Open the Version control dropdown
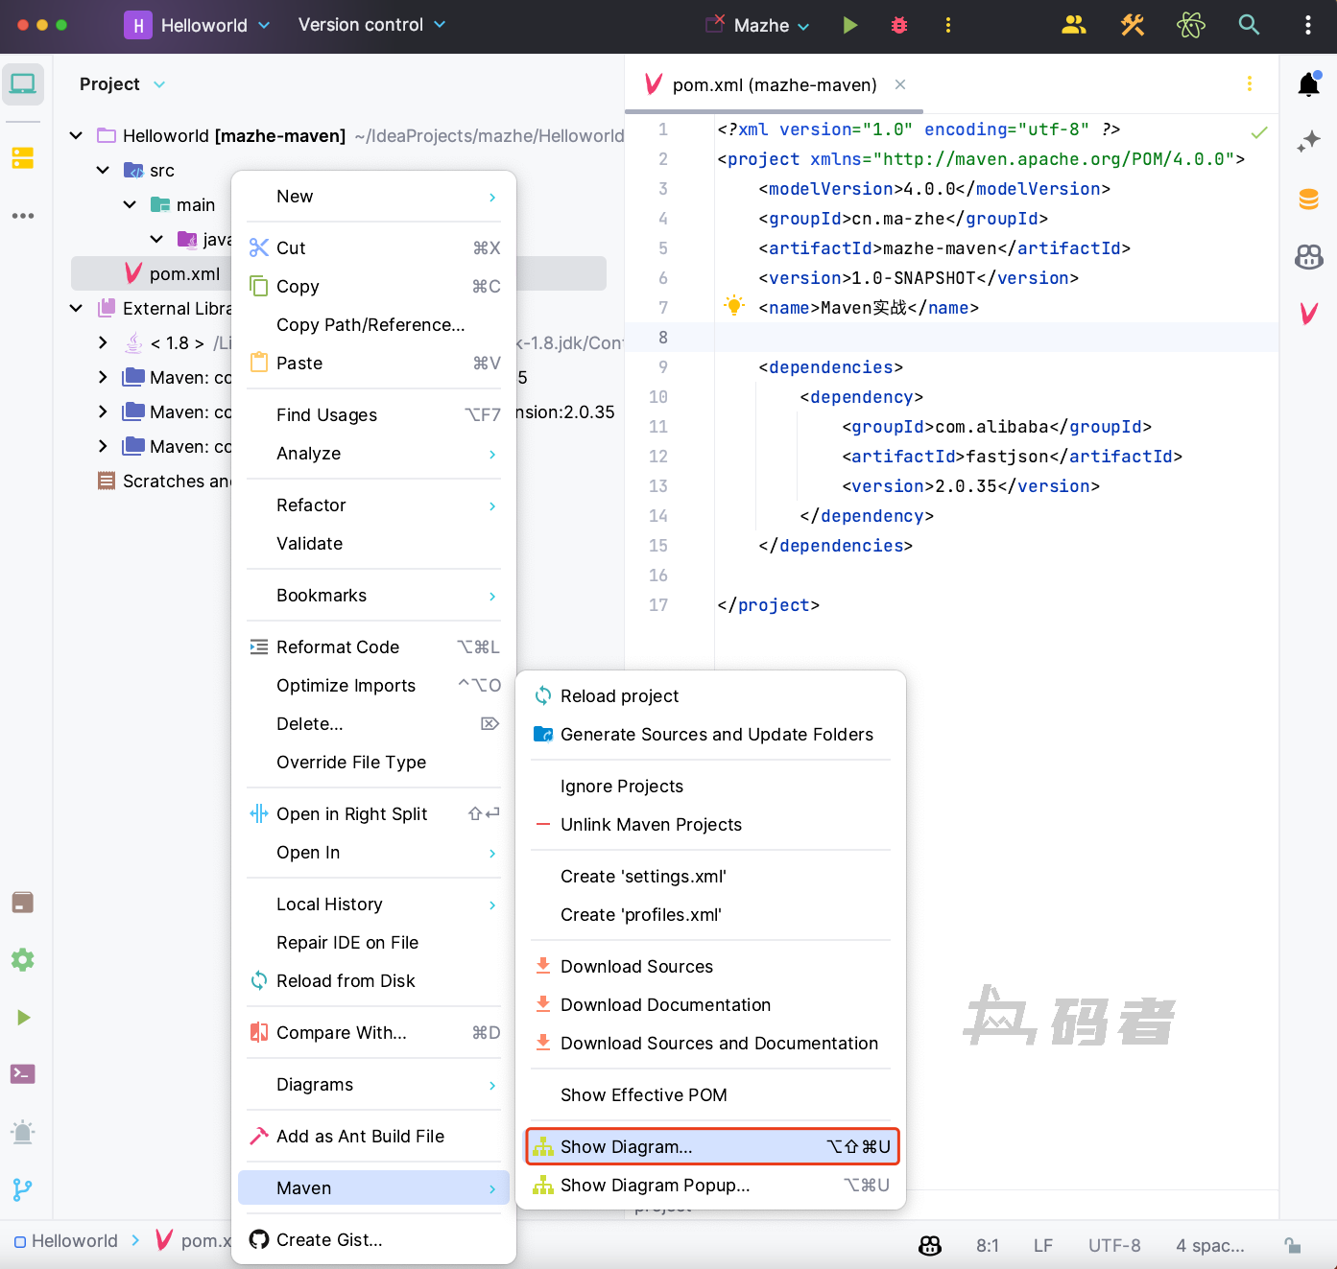This screenshot has width=1337, height=1269. [371, 25]
